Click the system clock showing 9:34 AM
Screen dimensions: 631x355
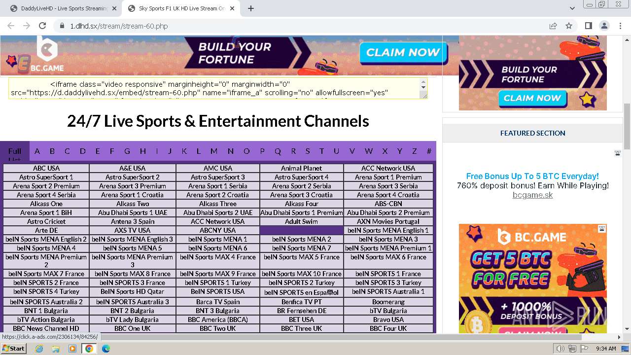[x=606, y=349]
